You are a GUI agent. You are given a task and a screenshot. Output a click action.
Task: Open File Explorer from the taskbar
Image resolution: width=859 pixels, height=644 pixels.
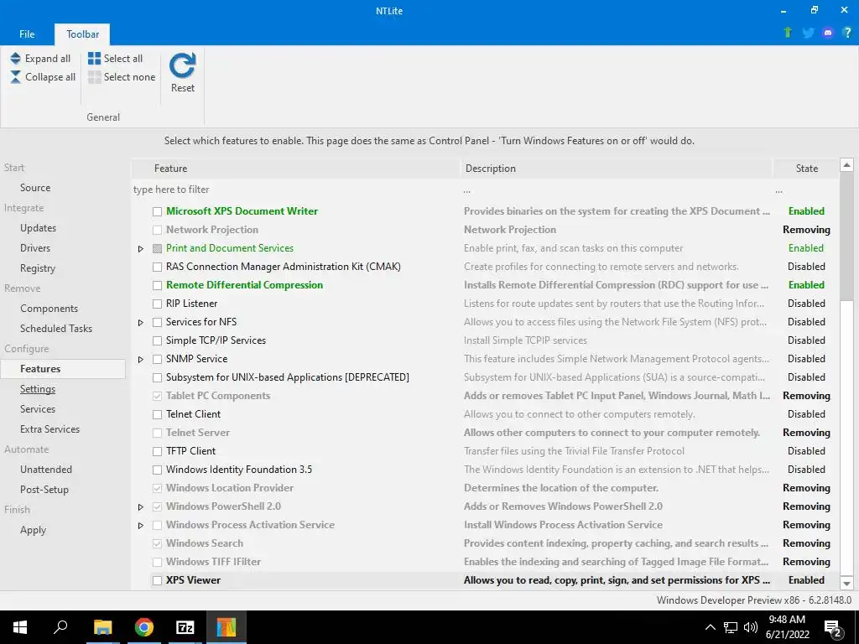pos(102,627)
